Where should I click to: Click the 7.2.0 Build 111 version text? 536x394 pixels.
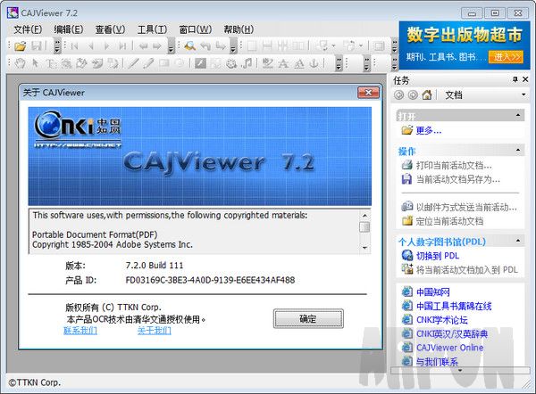tap(155, 265)
